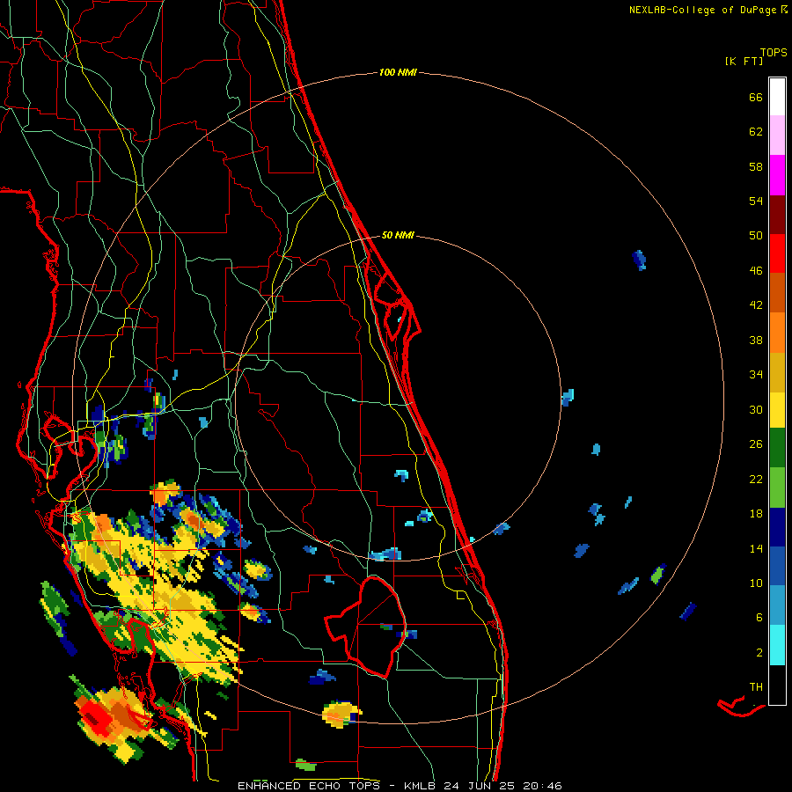Click the navy 22 kft legend swatch
The image size is (792, 792).
tap(777, 527)
